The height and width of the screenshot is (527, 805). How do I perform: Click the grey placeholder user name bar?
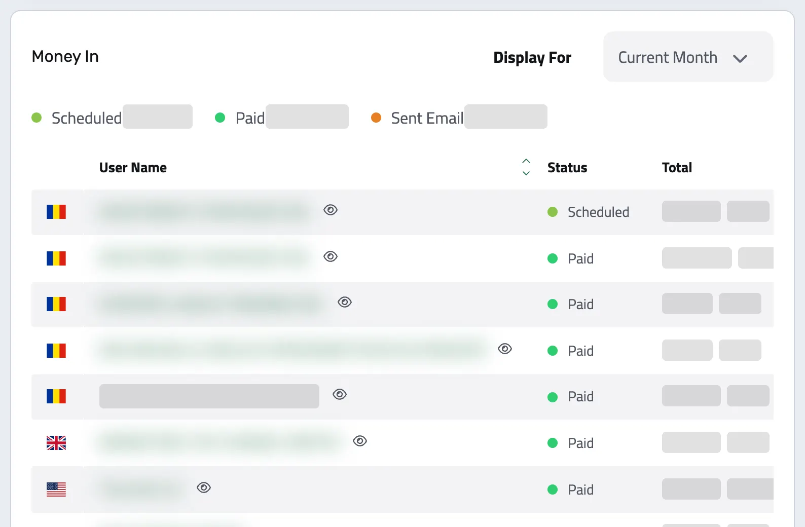click(x=209, y=396)
